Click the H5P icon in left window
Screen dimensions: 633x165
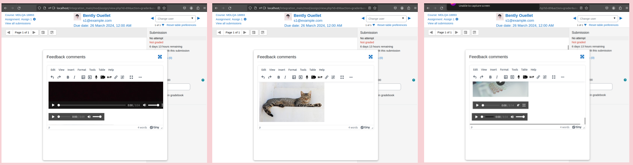pos(109,77)
